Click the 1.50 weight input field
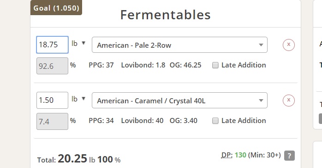Screen dimensions: 322x168 click(x=53, y=101)
